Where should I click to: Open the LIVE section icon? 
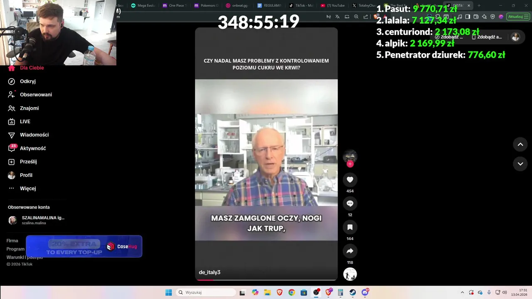tap(12, 122)
